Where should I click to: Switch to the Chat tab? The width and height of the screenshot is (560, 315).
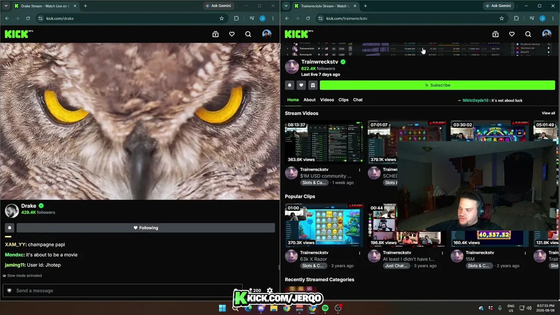[x=358, y=100]
